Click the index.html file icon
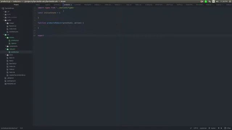 tap(8, 29)
